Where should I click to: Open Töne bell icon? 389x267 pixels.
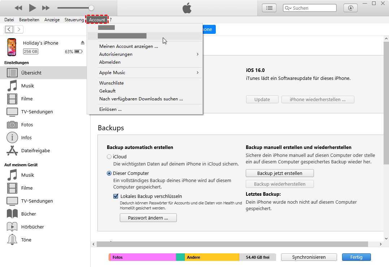click(12, 240)
